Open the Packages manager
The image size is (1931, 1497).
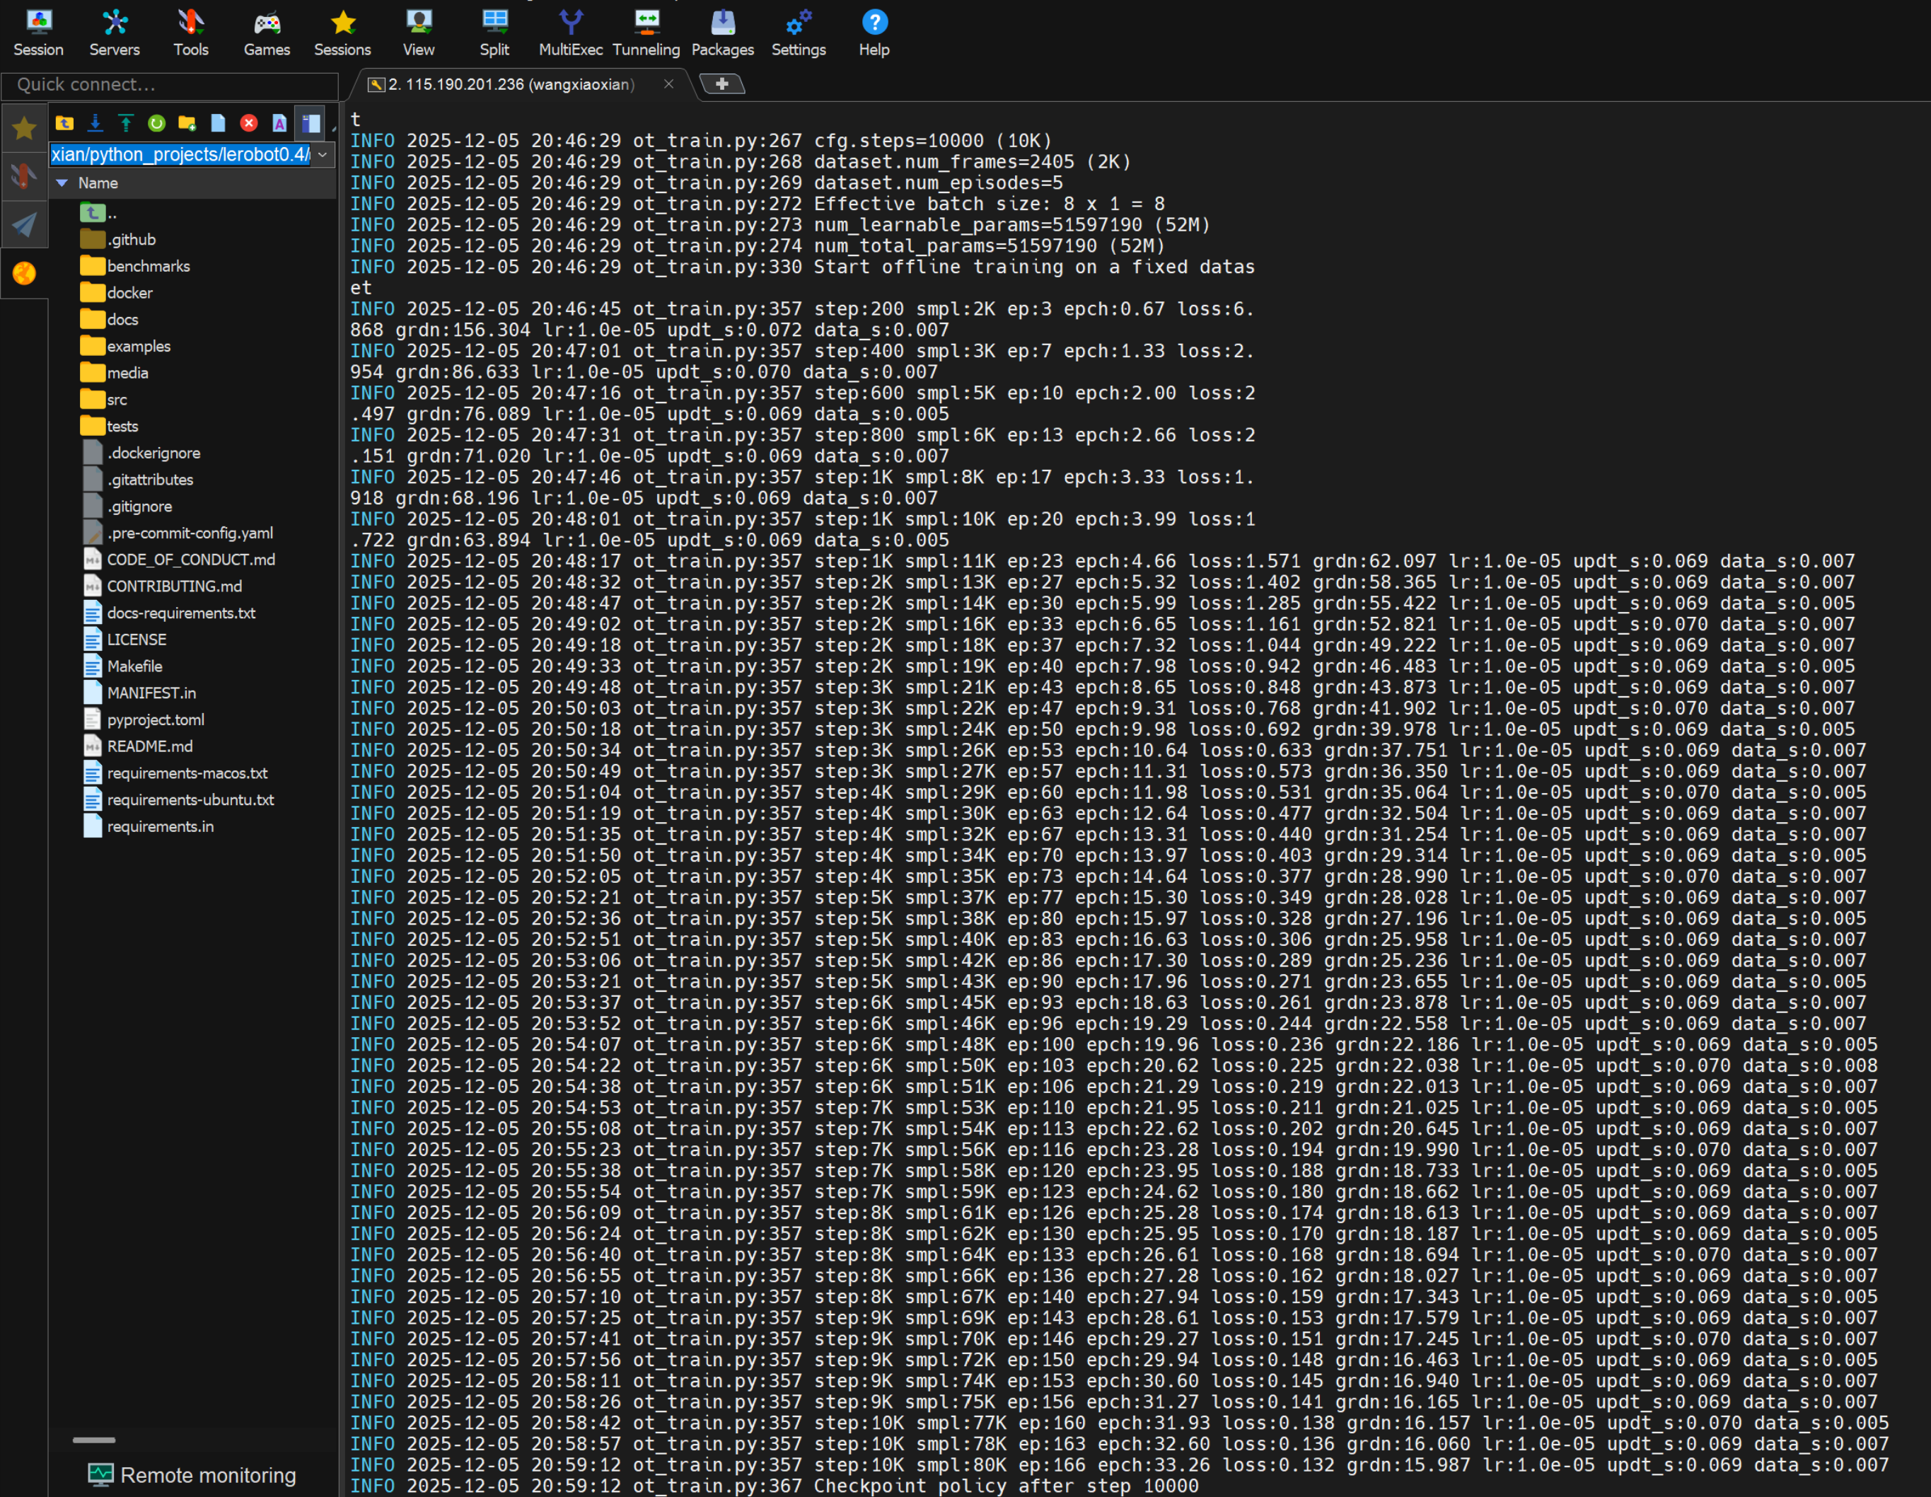(x=722, y=33)
